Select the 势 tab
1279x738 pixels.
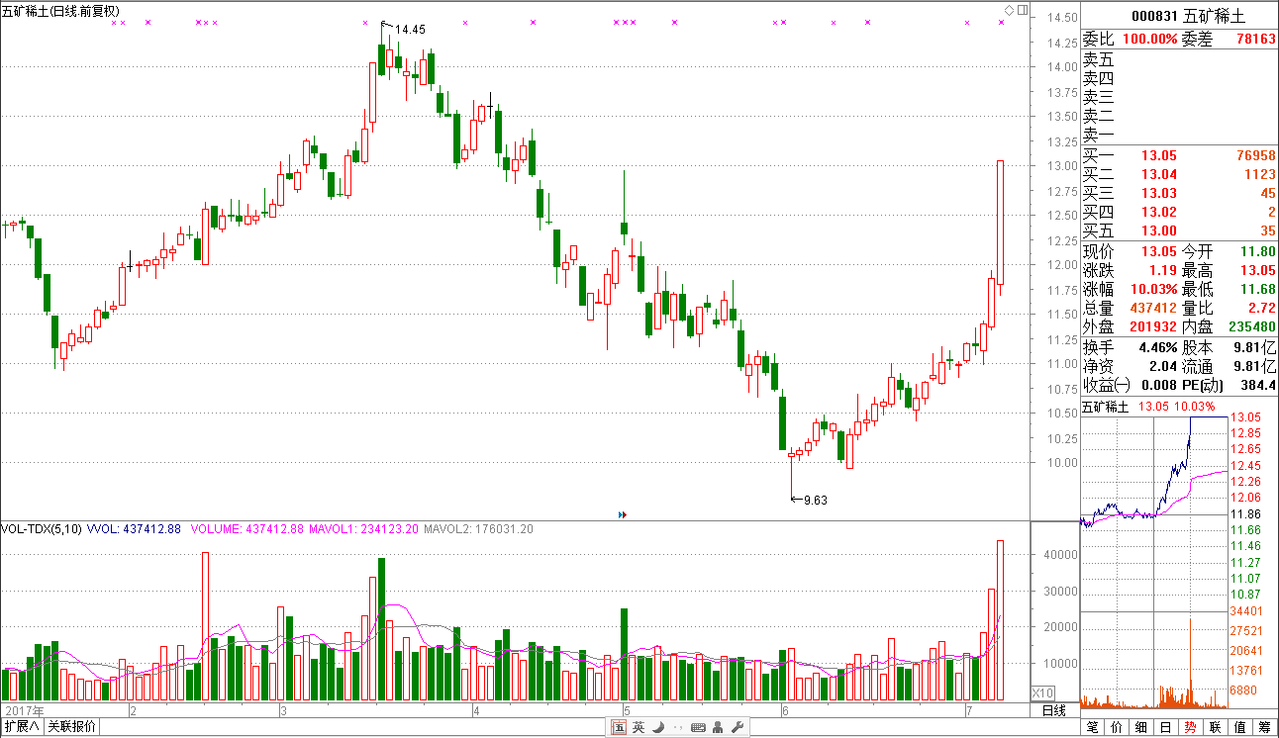[x=1191, y=727]
